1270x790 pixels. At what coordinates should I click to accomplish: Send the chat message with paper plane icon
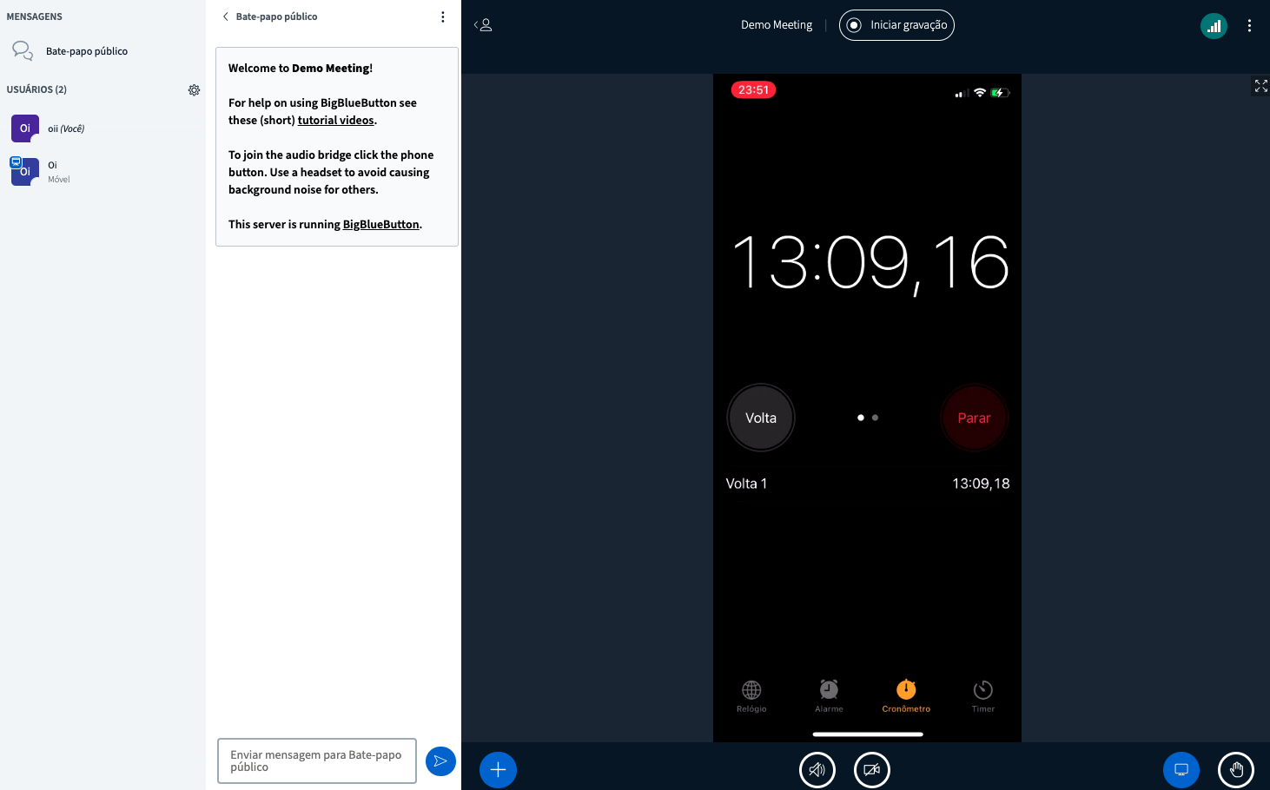[x=440, y=761]
